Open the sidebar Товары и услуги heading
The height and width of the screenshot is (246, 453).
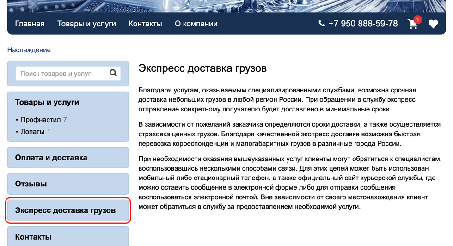pyautogui.click(x=47, y=102)
